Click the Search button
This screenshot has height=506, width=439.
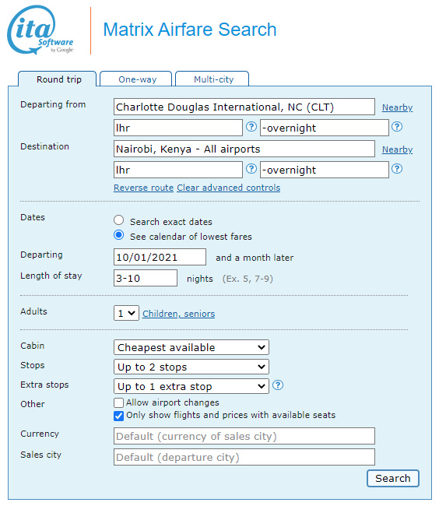pyautogui.click(x=393, y=478)
